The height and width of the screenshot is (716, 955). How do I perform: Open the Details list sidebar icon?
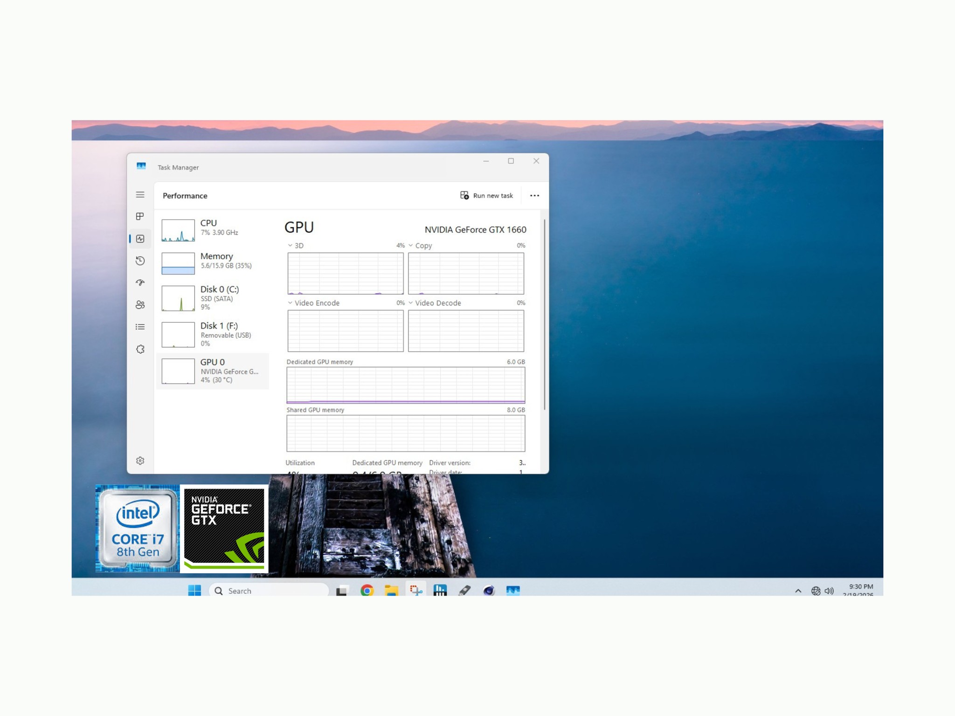(x=140, y=327)
